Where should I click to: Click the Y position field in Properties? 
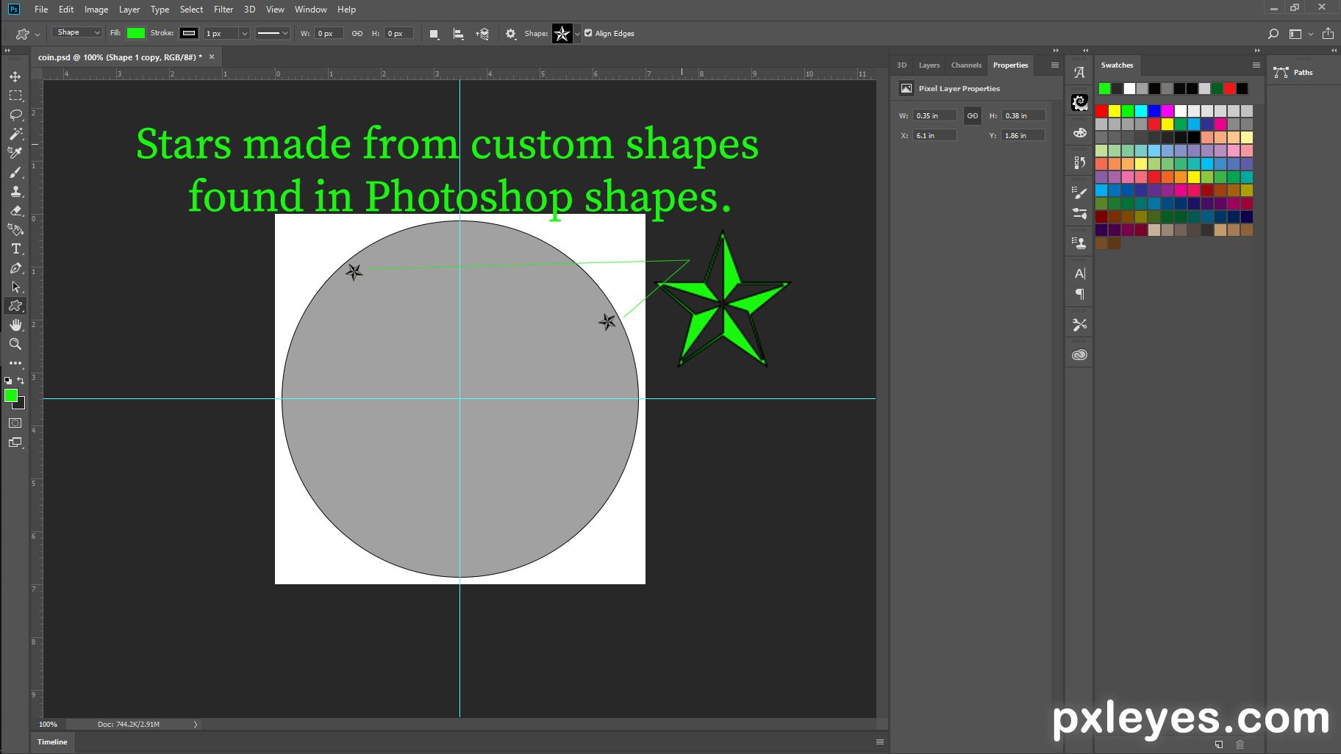tap(1023, 136)
